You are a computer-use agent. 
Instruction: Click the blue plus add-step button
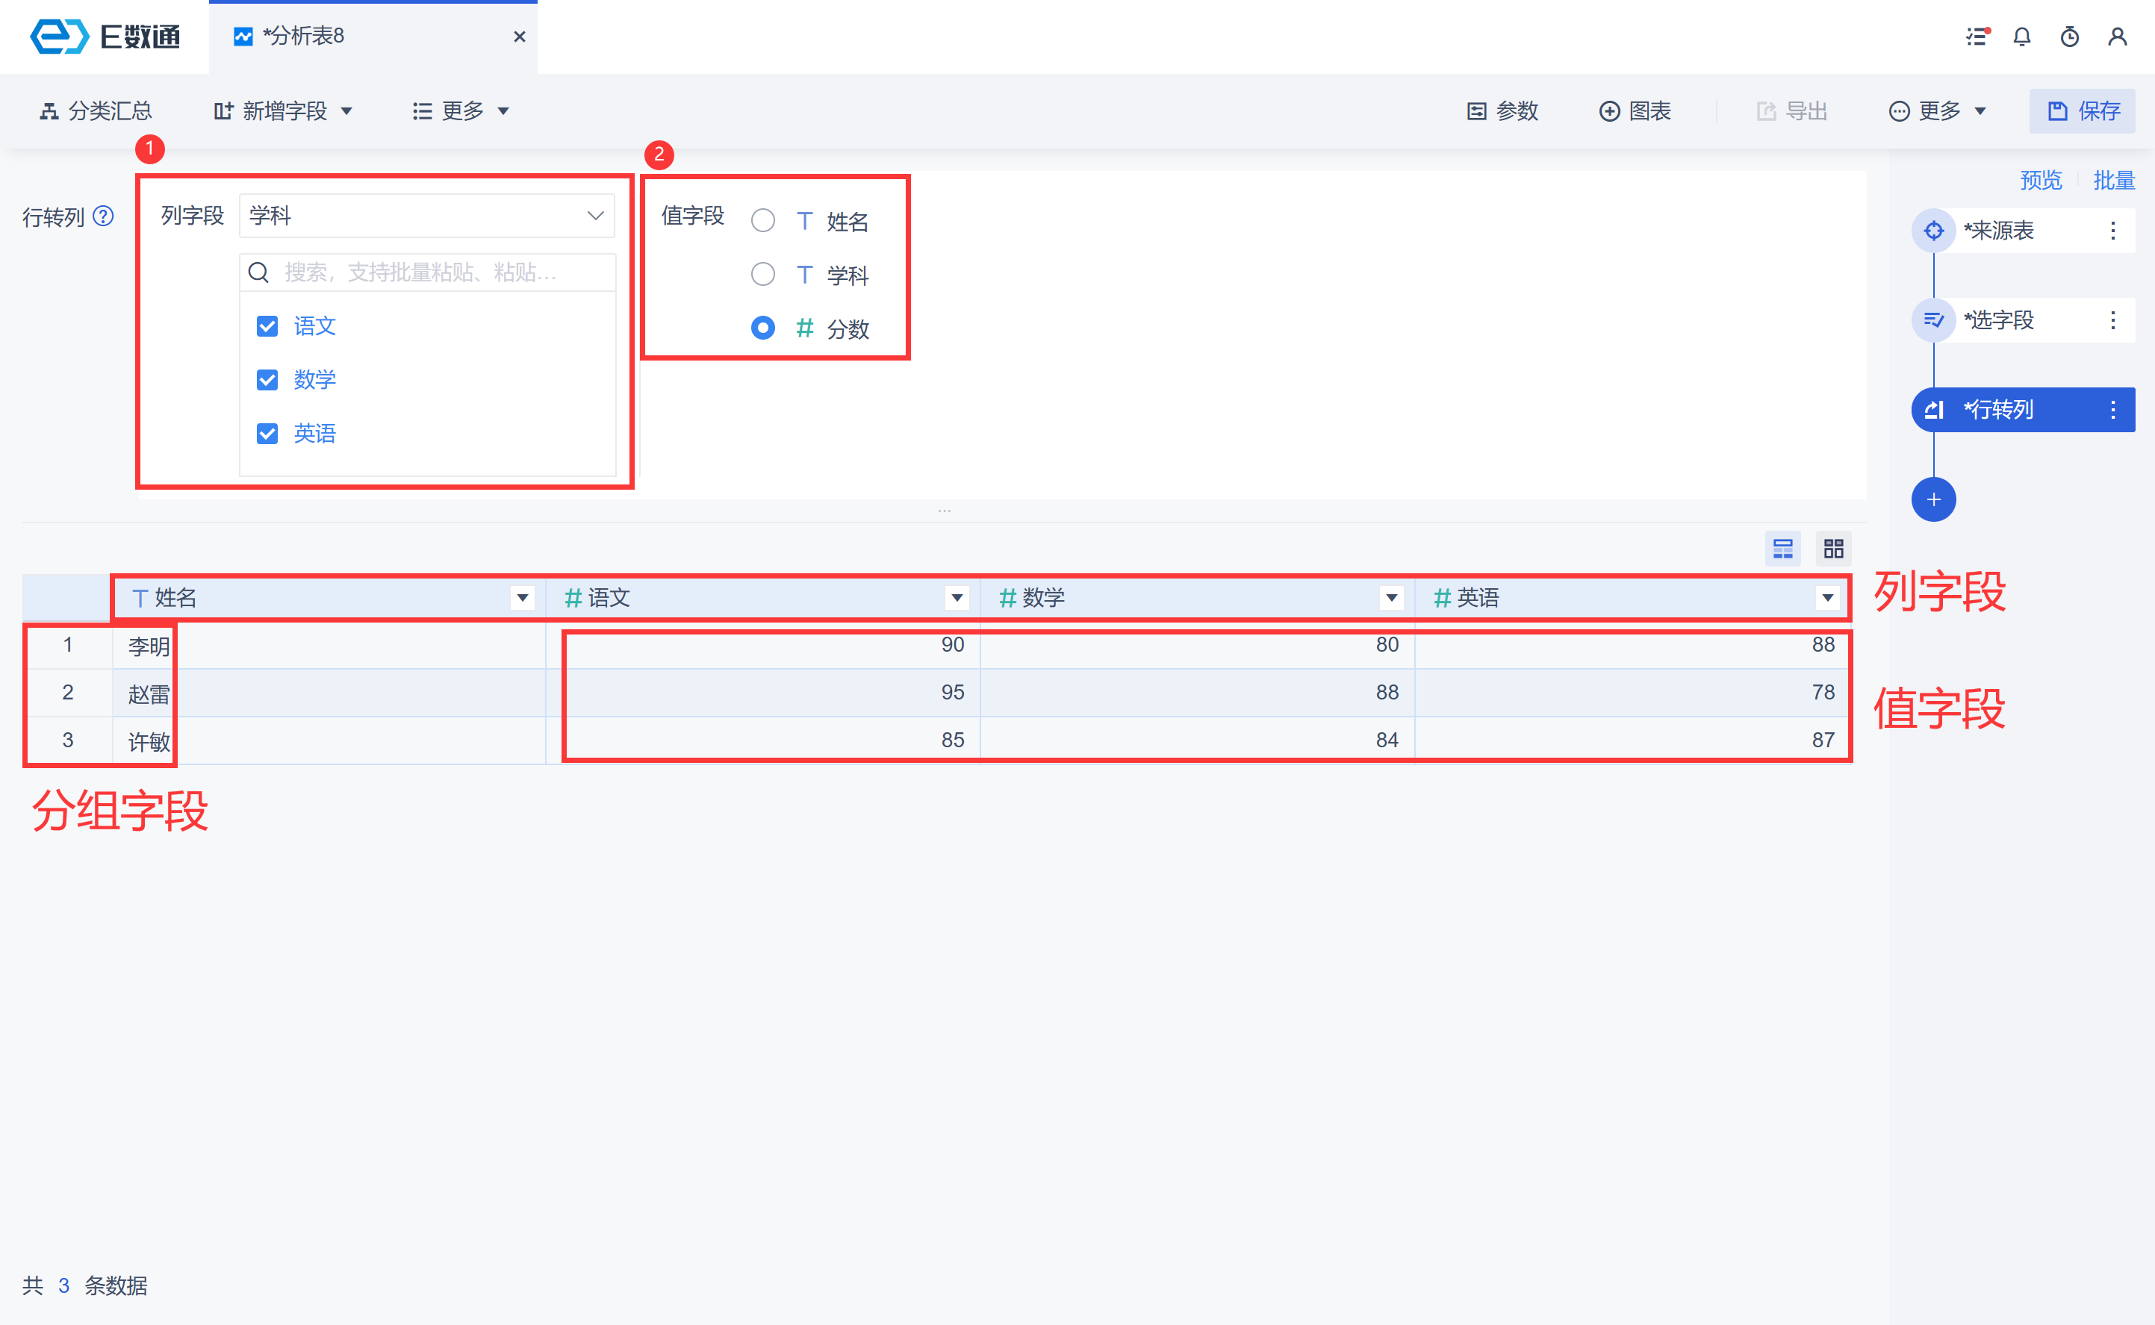[x=1933, y=499]
